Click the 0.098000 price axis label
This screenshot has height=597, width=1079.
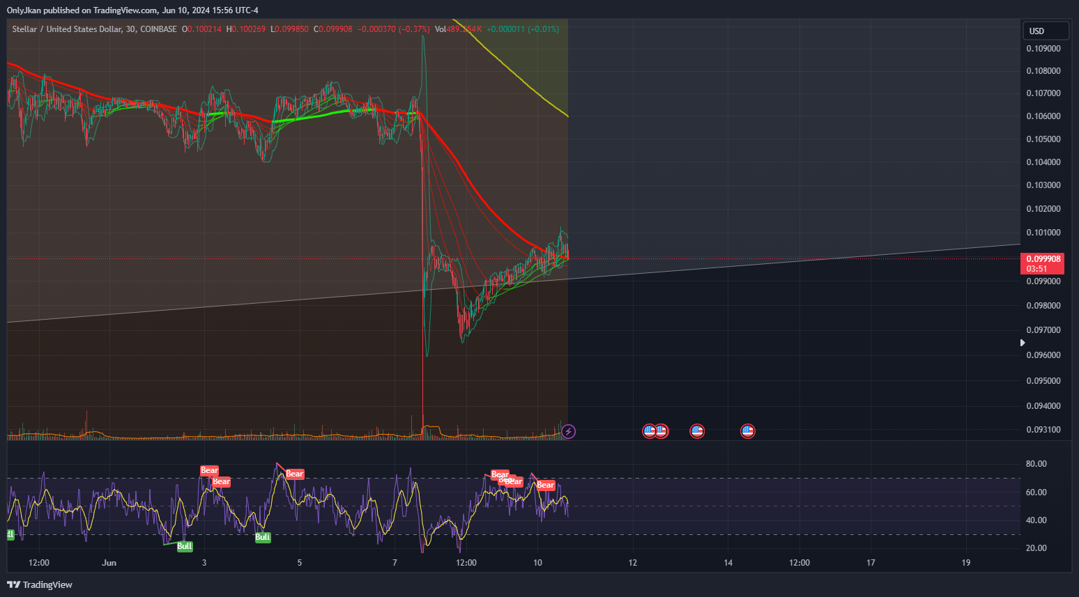coord(1043,306)
